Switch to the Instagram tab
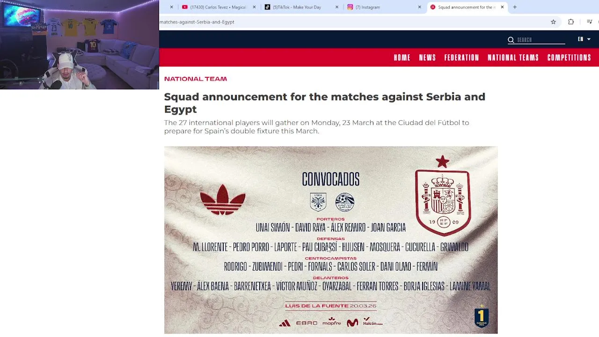This screenshot has width=599, height=337. (383, 7)
